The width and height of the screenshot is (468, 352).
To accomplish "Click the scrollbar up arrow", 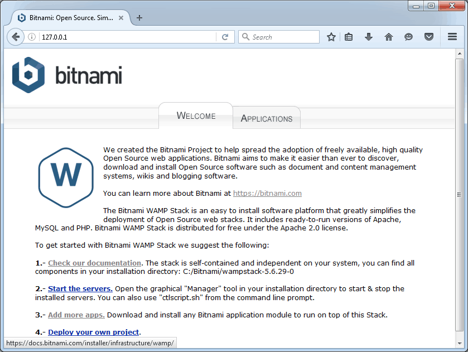I will point(459,54).
